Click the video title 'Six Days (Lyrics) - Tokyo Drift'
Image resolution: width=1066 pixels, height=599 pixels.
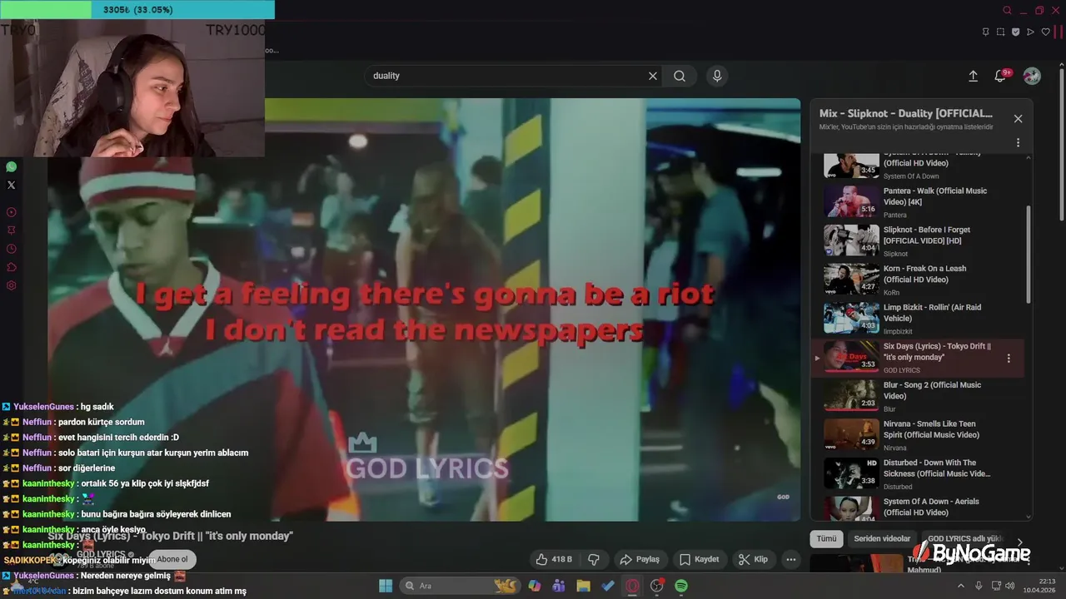[x=170, y=536]
